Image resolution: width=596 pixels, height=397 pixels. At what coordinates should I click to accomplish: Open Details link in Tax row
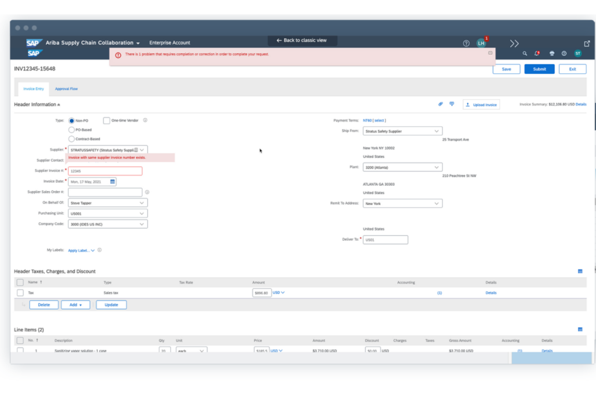(491, 293)
